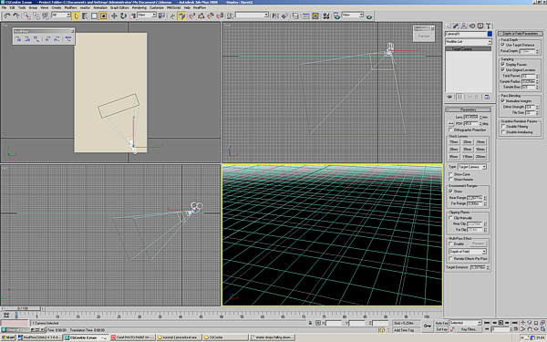Open the Hierarchy panel icon
Viewport: 547px width, 342px height.
464,26
